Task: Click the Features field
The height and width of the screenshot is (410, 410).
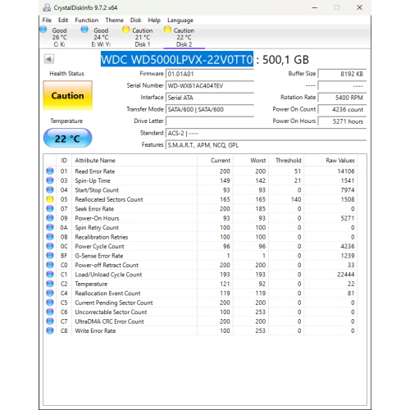Action: 266,145
